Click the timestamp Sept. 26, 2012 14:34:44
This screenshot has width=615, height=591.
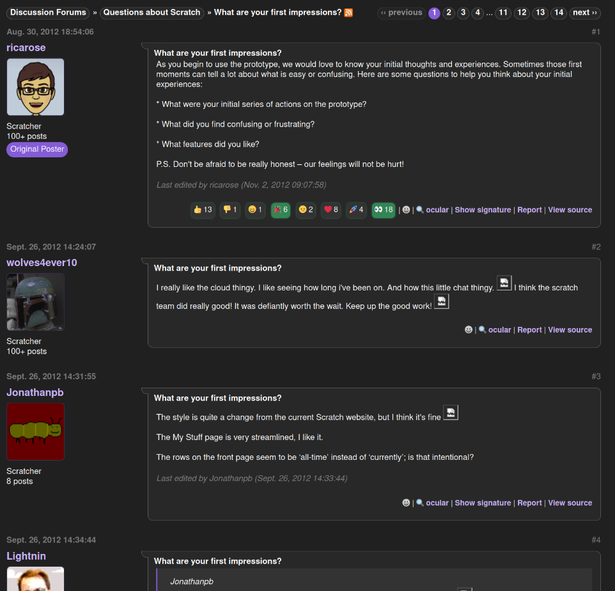click(51, 540)
